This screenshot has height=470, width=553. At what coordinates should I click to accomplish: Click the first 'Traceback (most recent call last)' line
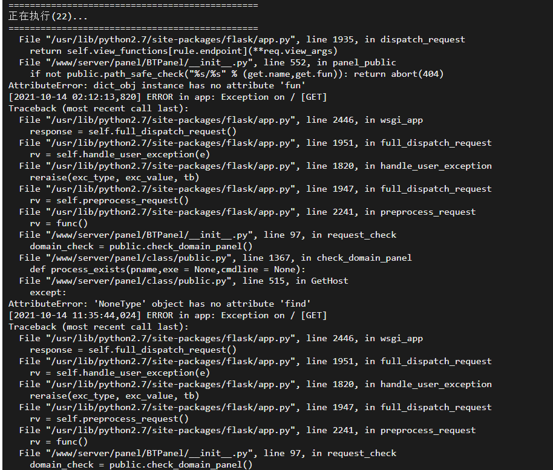99,109
